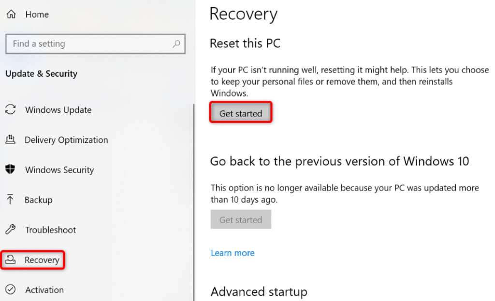Open the Troubleshoot page label
This screenshot has height=301, width=495.
(x=50, y=230)
